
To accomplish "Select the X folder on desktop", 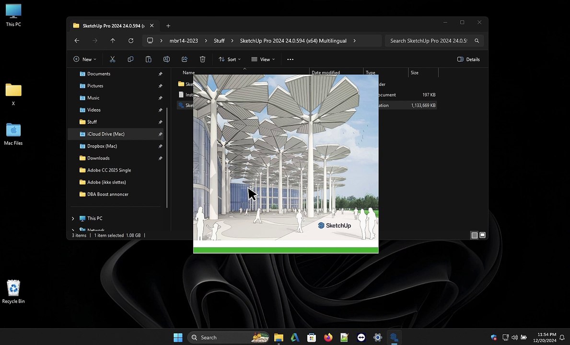I will (x=13, y=94).
